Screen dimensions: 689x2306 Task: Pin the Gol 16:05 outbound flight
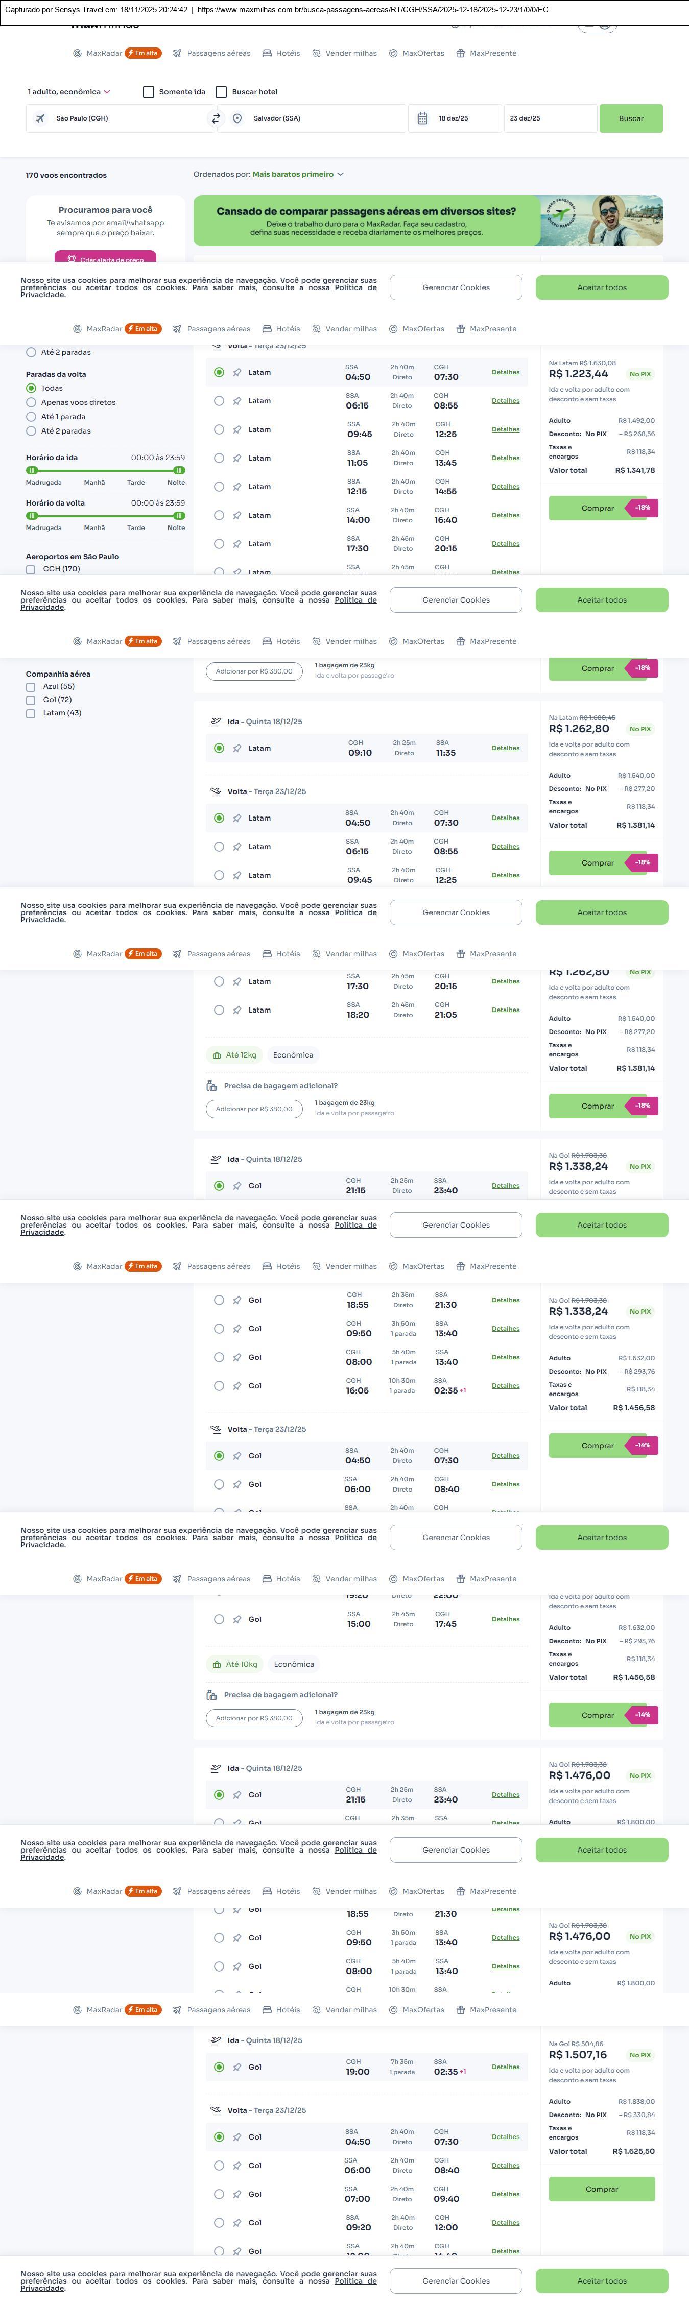237,1386
